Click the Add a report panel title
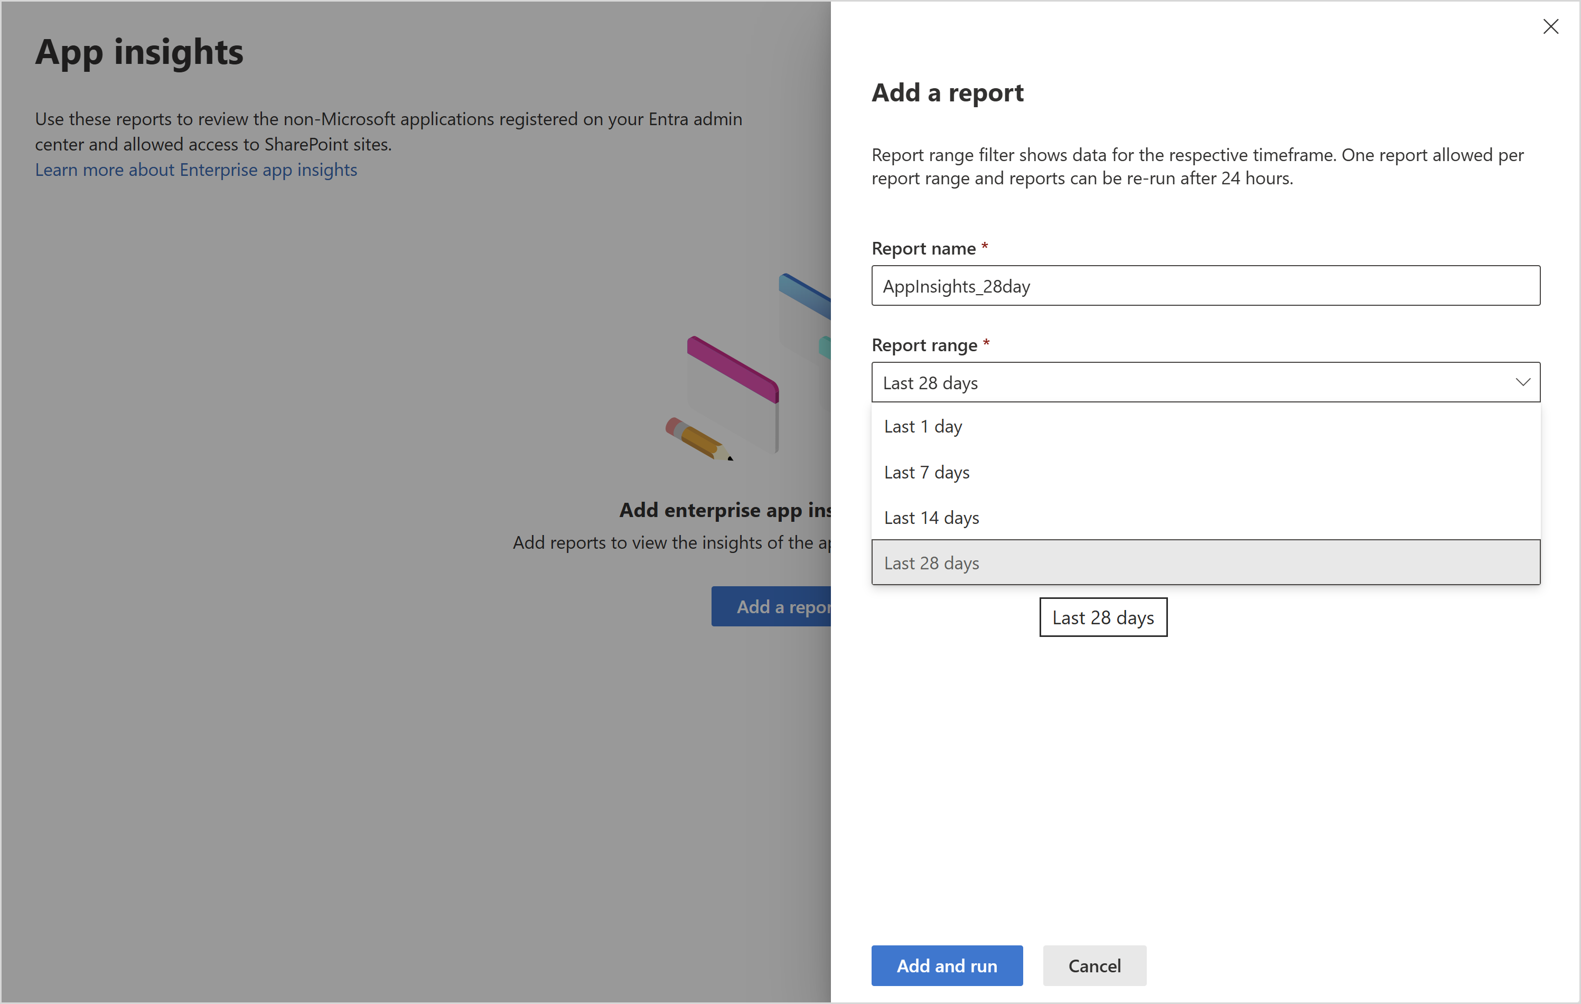The image size is (1581, 1004). click(x=947, y=92)
